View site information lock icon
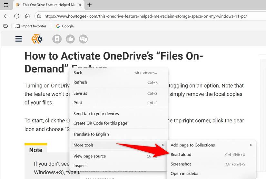 (39, 16)
